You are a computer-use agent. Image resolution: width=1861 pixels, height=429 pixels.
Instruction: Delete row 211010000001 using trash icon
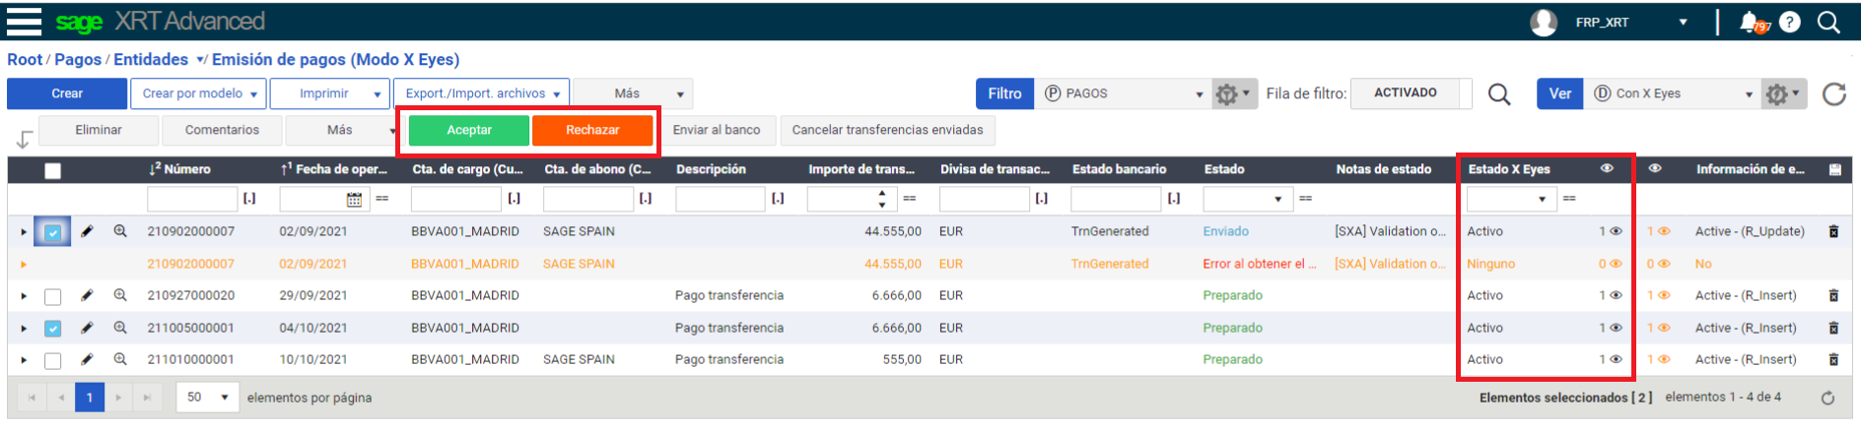point(1833,360)
